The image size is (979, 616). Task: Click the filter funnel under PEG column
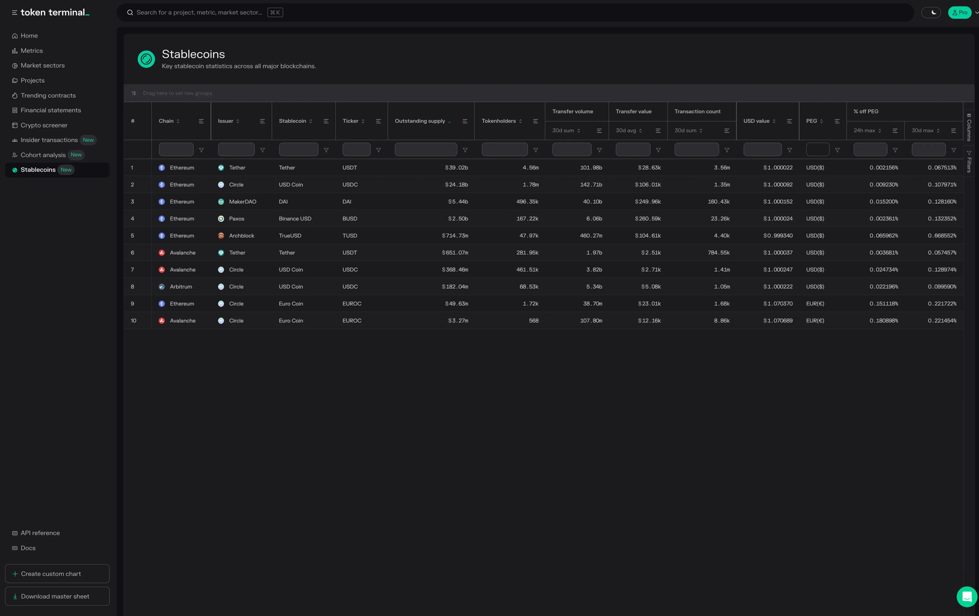[x=837, y=150]
